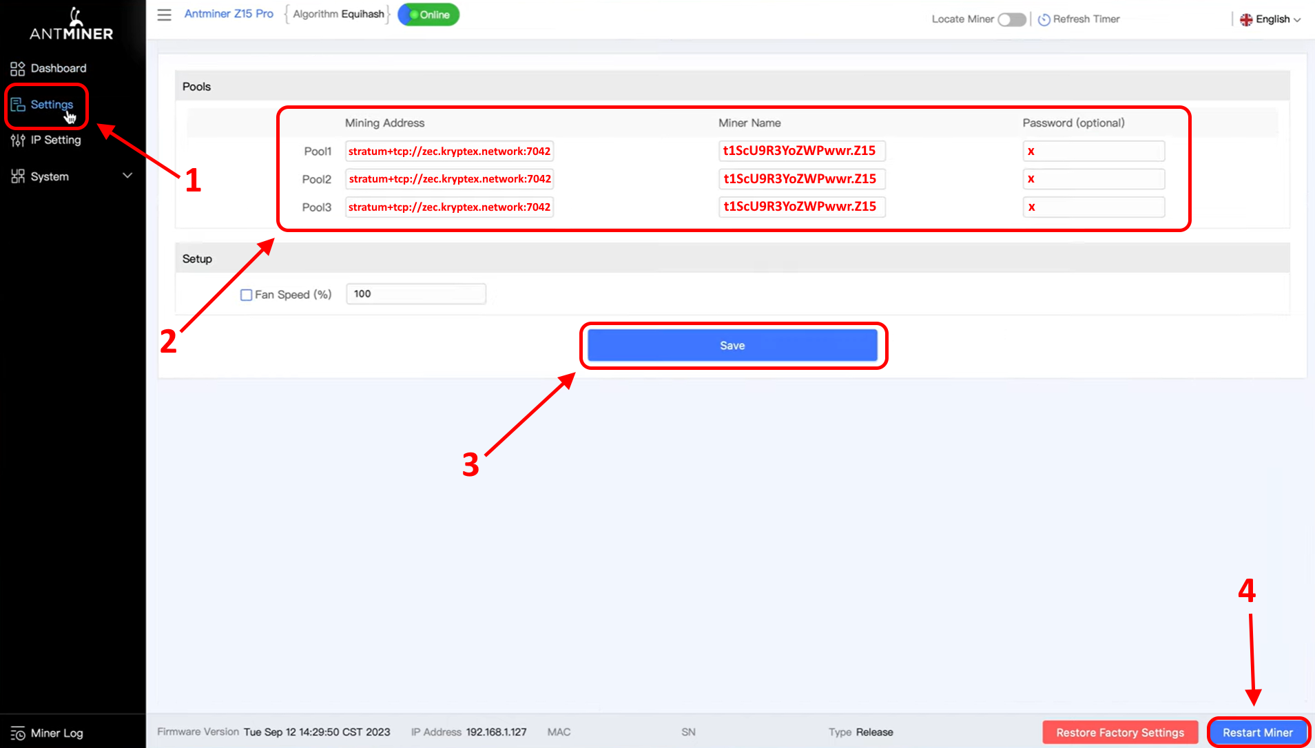Click the IP Setting sliders icon
The height and width of the screenshot is (748, 1315).
17,141
